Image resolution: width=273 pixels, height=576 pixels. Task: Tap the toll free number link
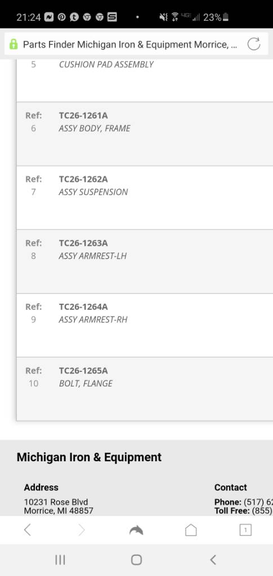[262, 511]
